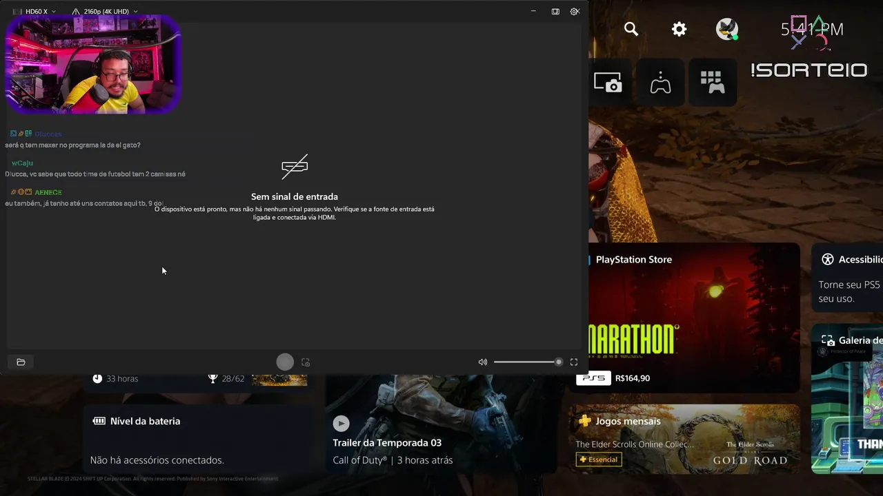Open PS5 settings gear
Screen dimensions: 883x496
click(x=679, y=29)
